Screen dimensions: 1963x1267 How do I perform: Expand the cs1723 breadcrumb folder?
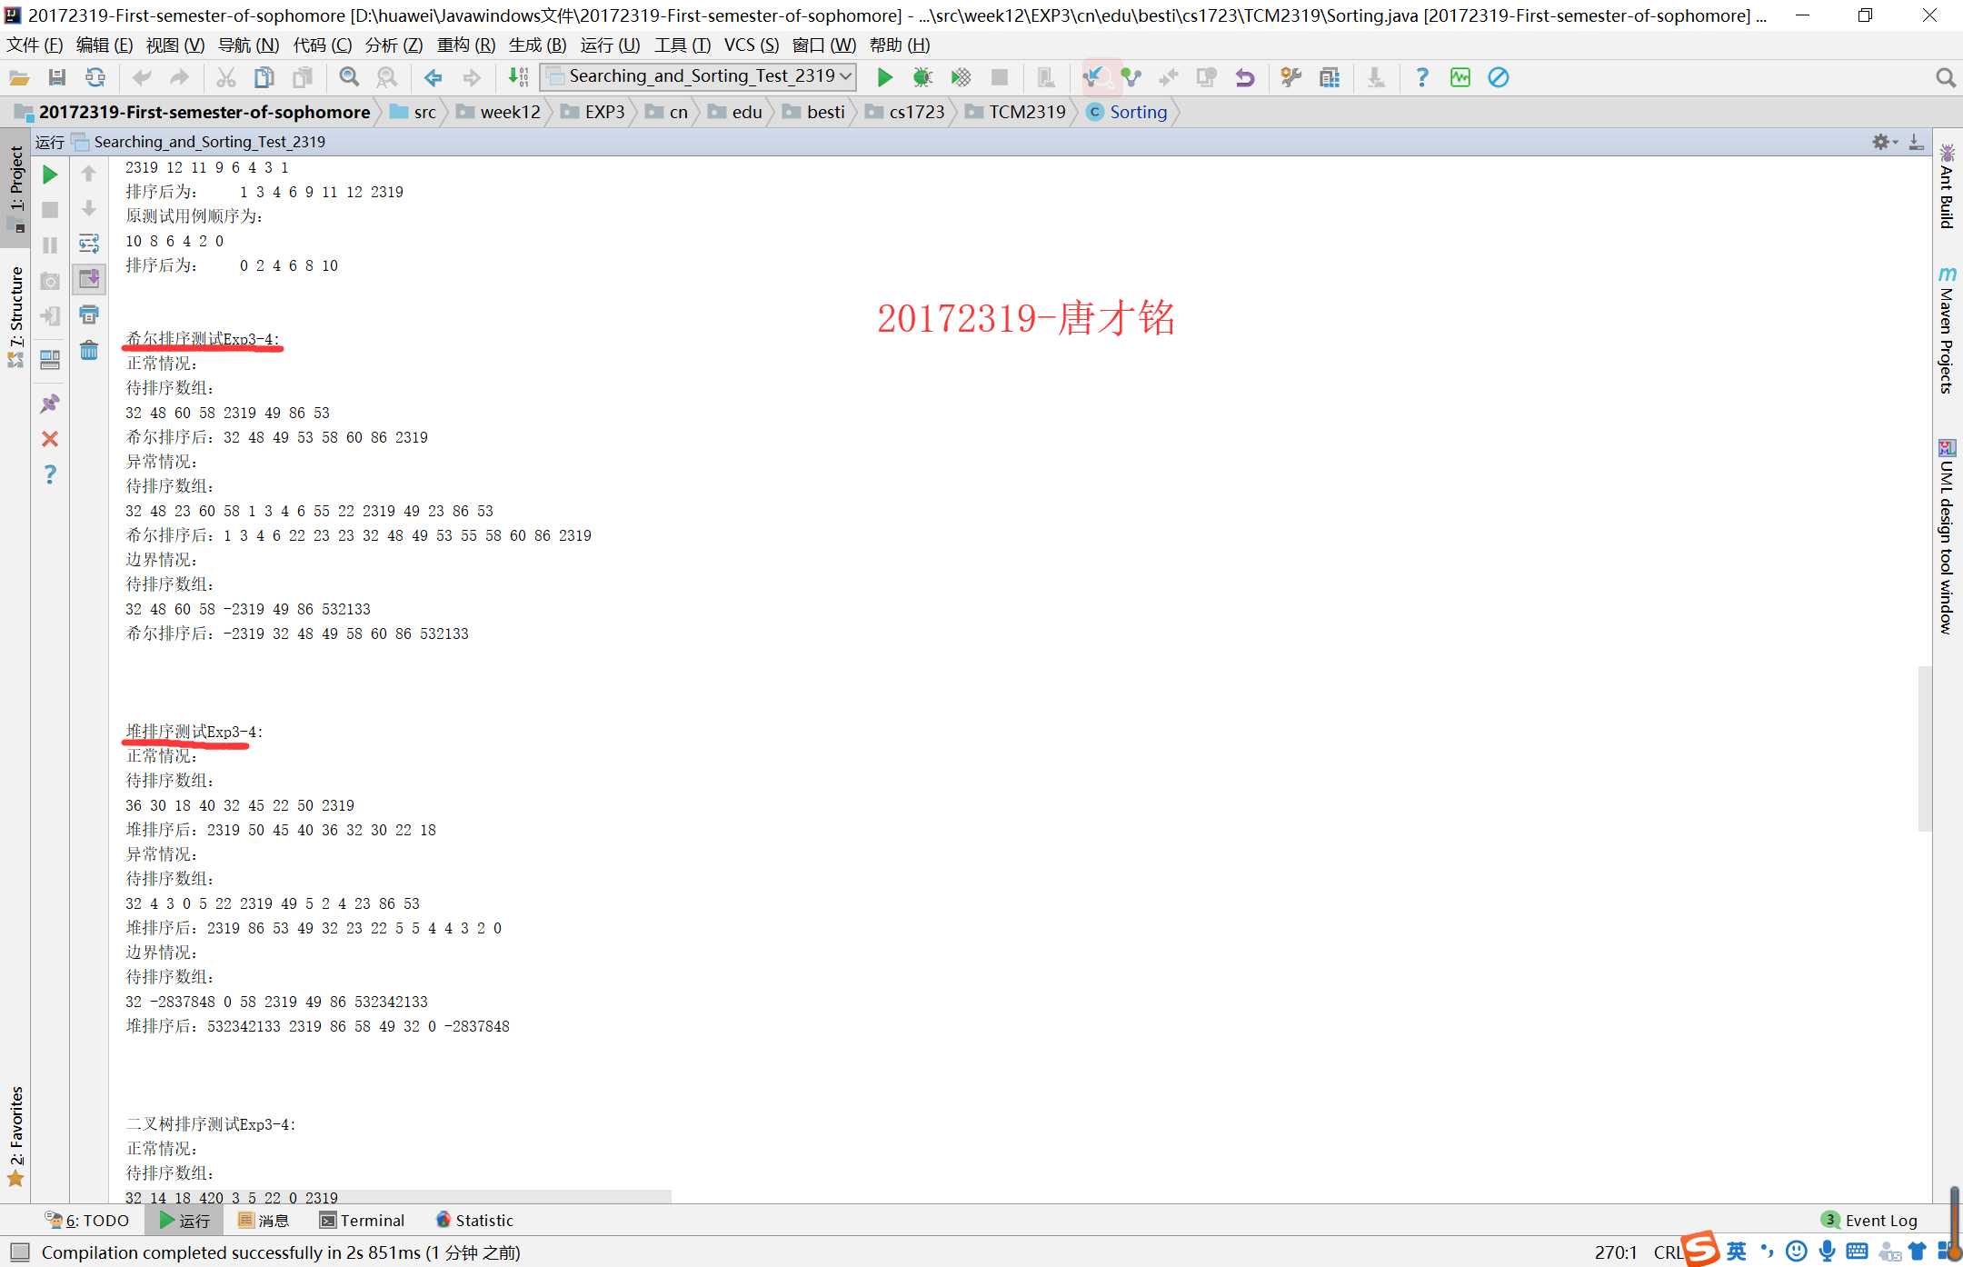click(x=906, y=112)
